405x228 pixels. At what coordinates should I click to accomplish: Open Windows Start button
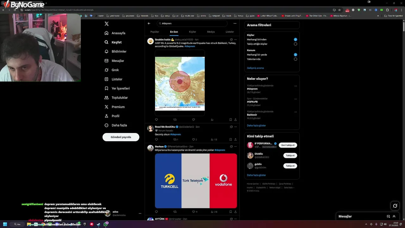(5, 224)
